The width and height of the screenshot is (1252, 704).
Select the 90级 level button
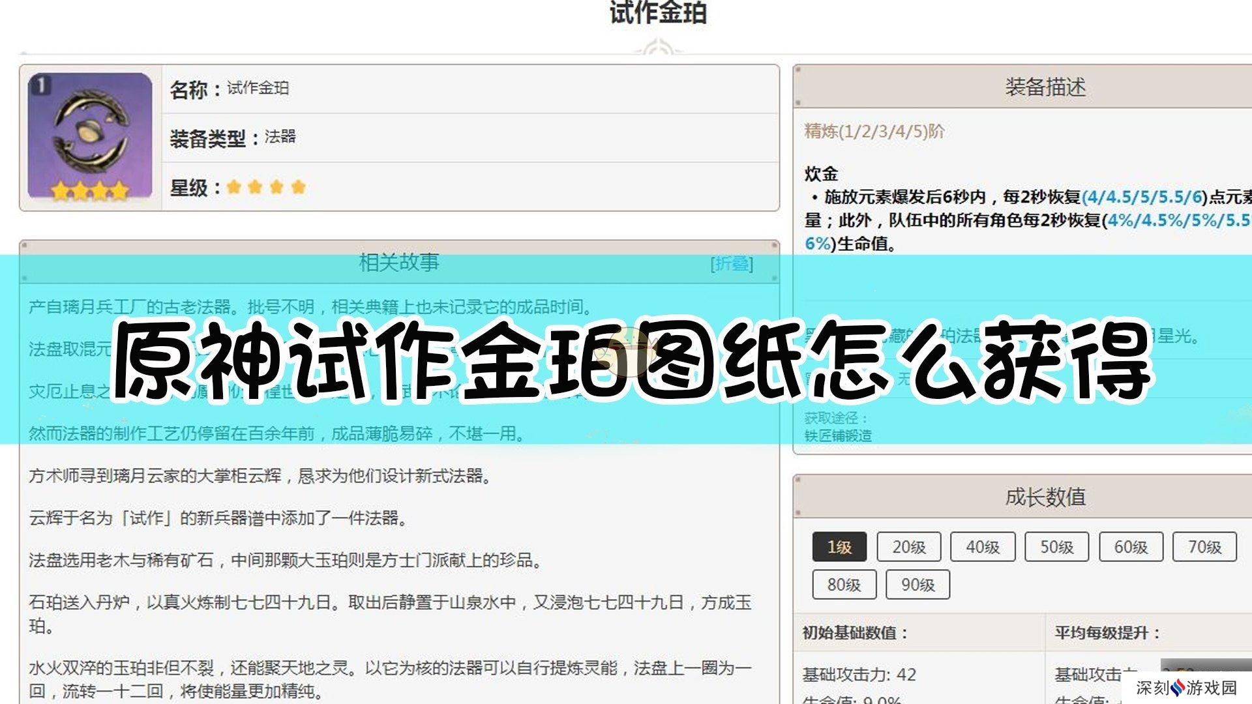[918, 585]
